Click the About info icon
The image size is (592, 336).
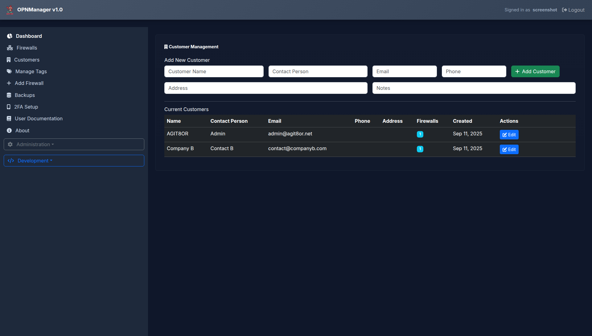coord(9,130)
